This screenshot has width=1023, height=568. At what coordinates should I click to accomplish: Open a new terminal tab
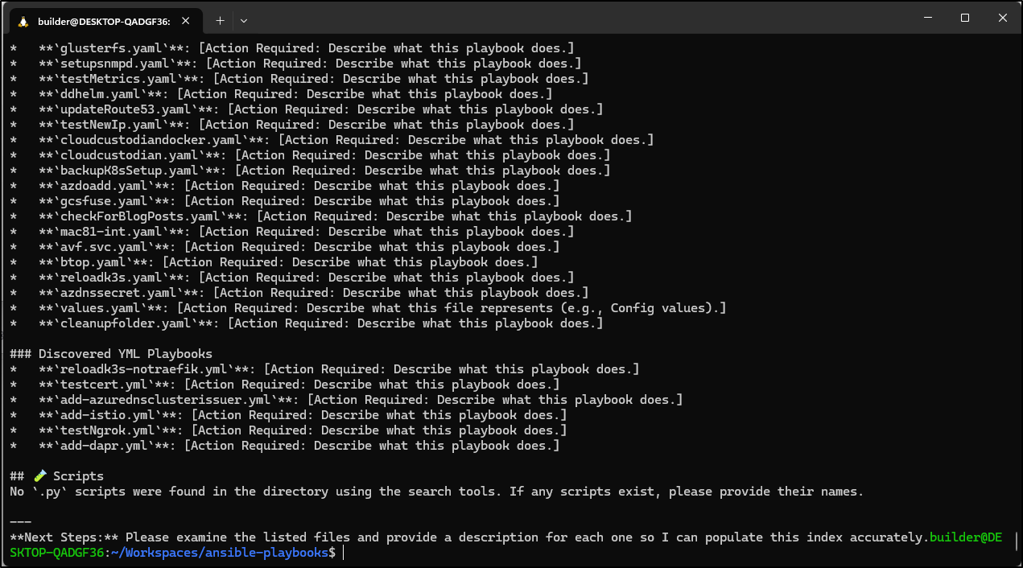(220, 20)
